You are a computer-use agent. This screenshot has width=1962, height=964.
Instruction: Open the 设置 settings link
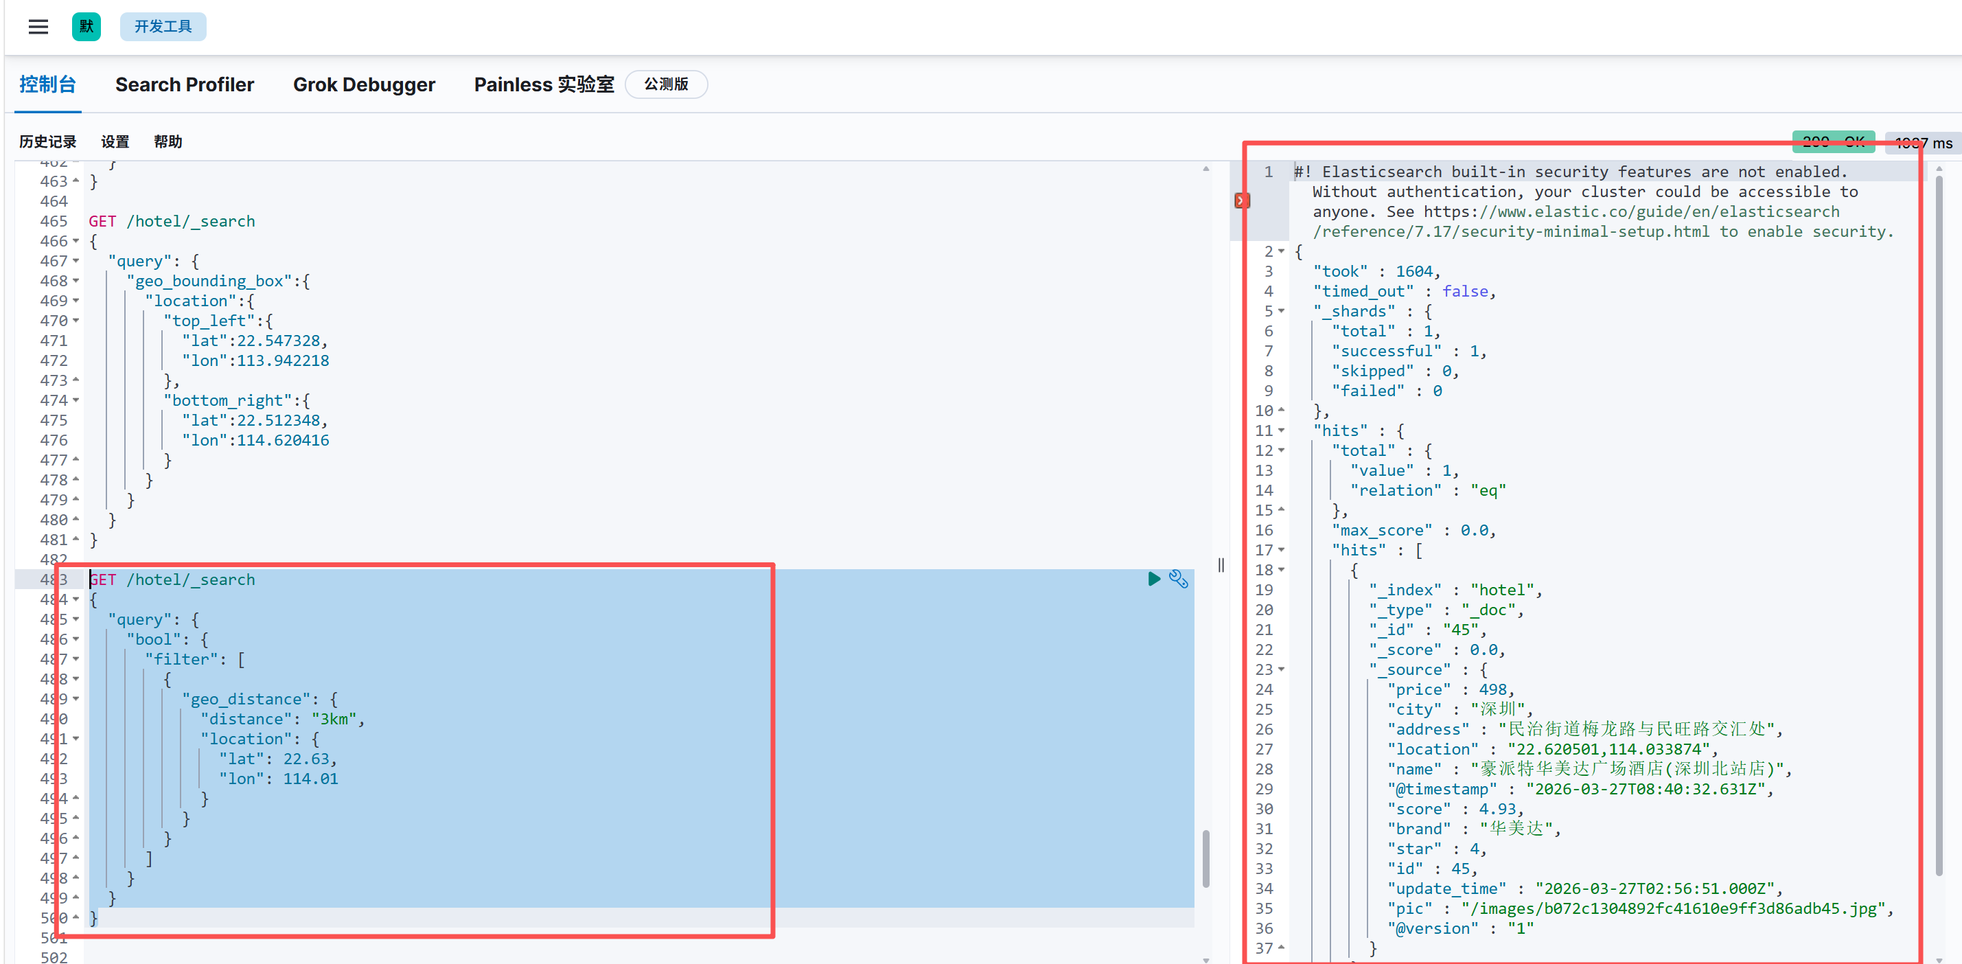pos(115,141)
